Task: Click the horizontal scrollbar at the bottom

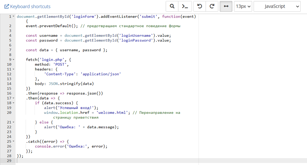Action: [102, 164]
